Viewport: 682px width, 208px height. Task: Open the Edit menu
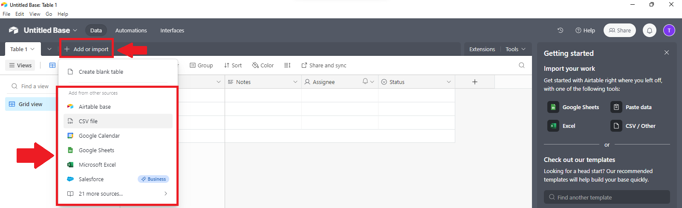point(20,14)
